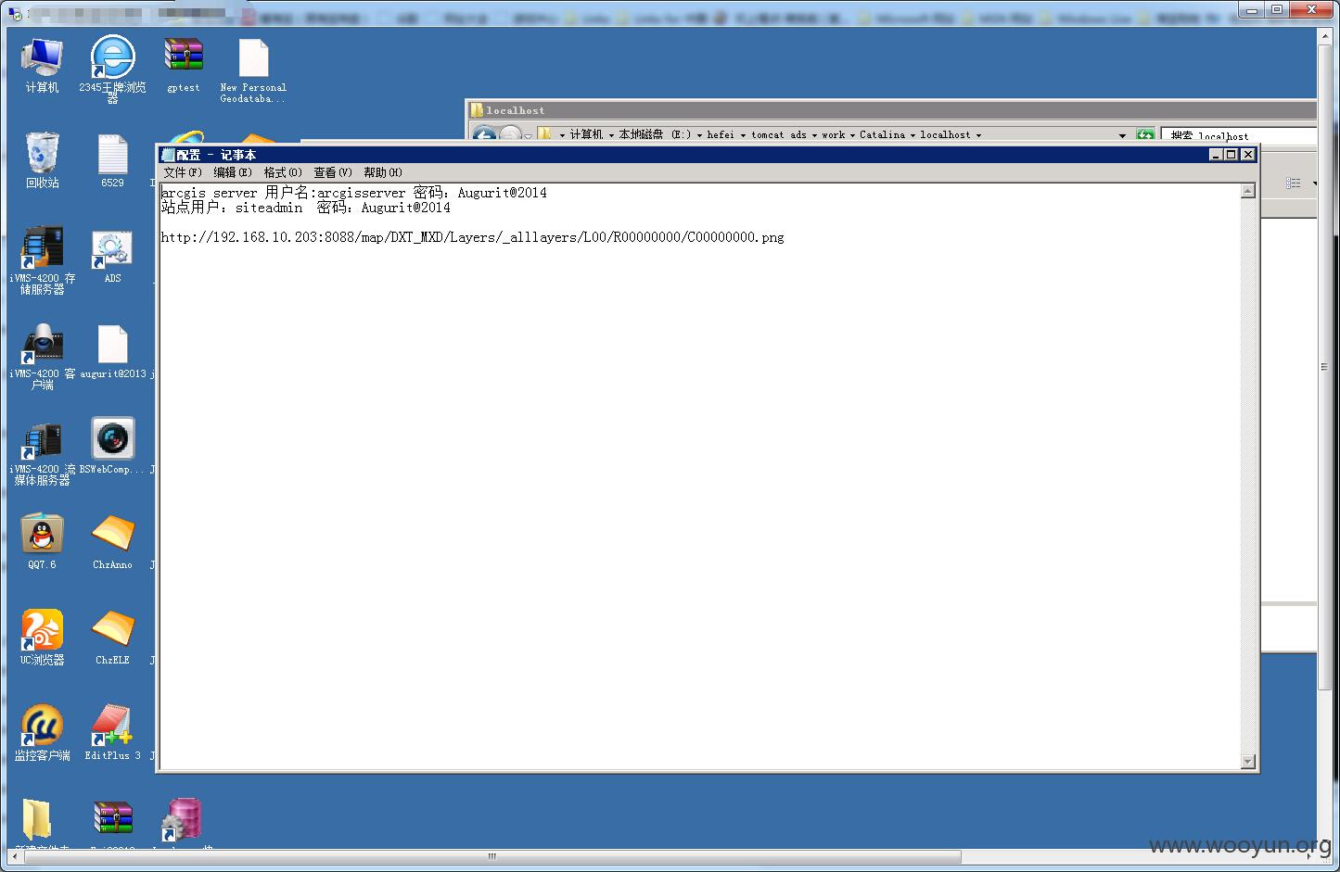The height and width of the screenshot is (872, 1340).
Task: Expand the arrow after 本地磁盘 (E:)
Action: pyautogui.click(x=699, y=135)
